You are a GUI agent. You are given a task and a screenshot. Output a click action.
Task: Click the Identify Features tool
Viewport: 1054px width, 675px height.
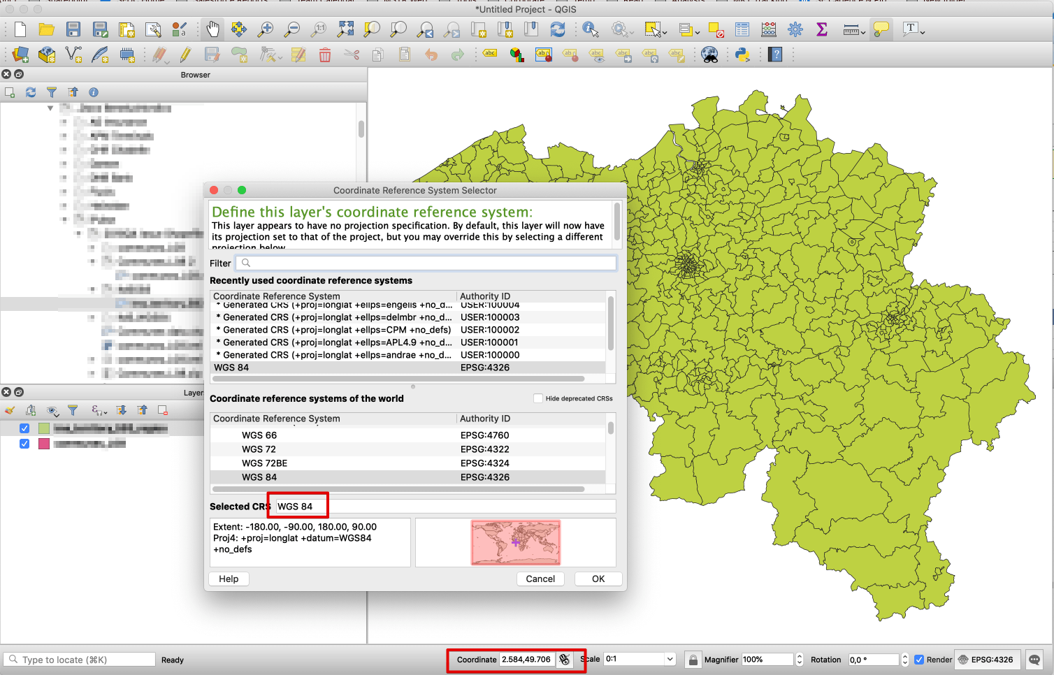[x=591, y=29]
